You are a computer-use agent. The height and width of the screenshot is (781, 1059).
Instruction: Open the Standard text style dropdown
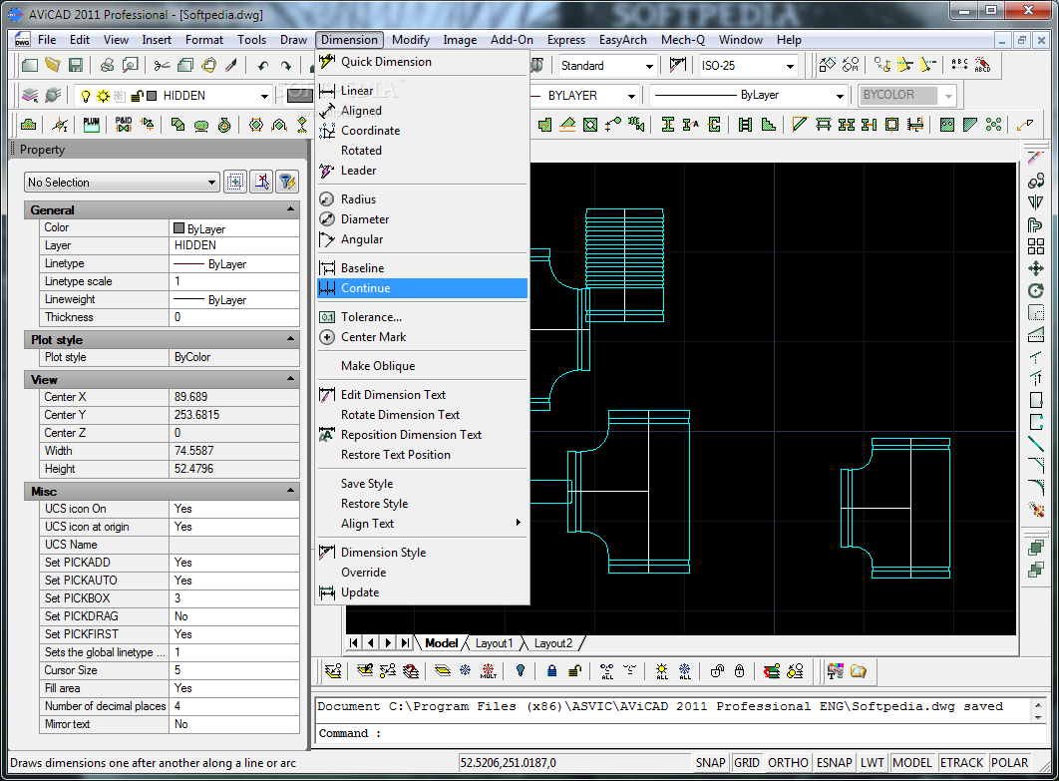[x=649, y=66]
